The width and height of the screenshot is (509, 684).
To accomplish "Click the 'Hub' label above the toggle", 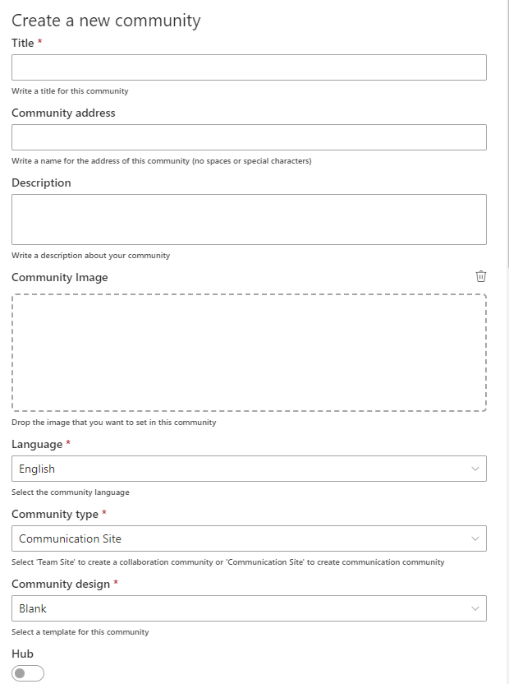I will (23, 654).
